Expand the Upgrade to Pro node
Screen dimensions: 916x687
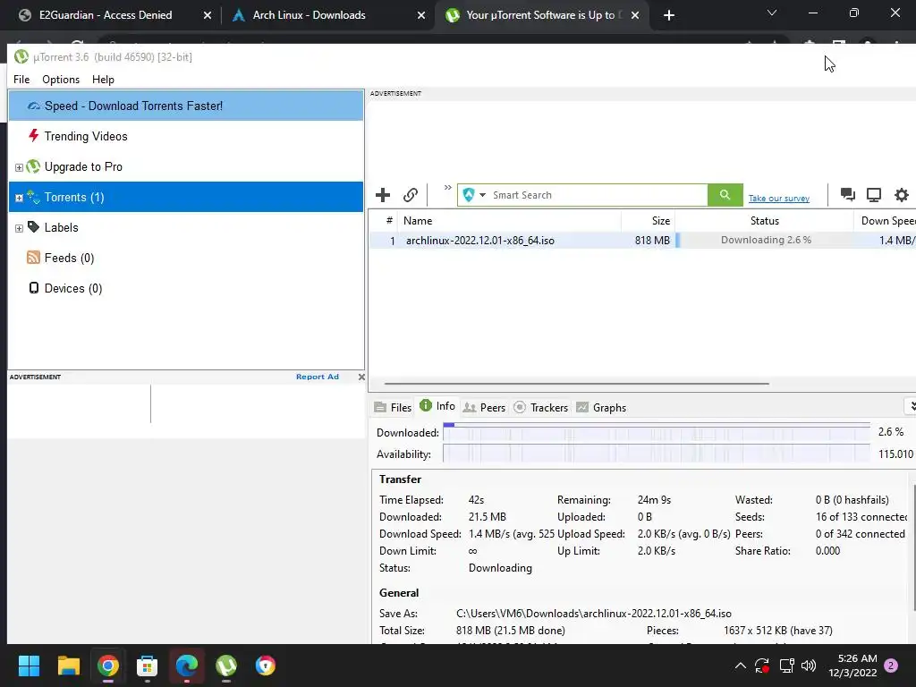pyautogui.click(x=19, y=167)
